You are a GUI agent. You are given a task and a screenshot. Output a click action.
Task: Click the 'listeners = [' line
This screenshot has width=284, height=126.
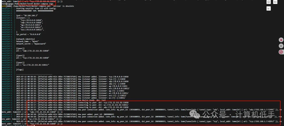click(x=22, y=18)
